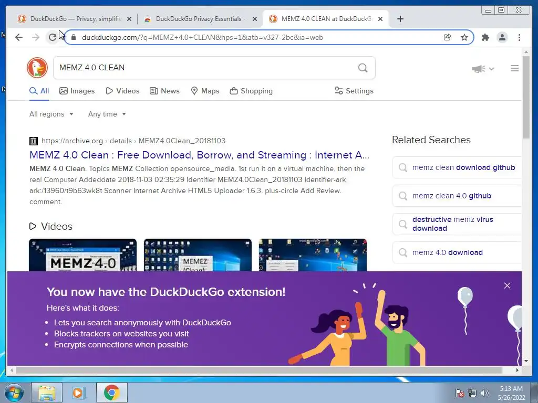538x403 pixels.
Task: Switch to the DuckDuckGo Privacy simplified tab
Action: coord(75,19)
